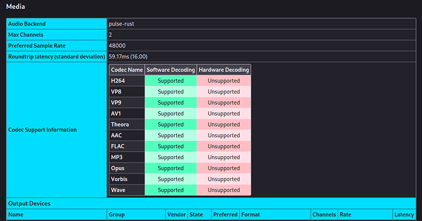This screenshot has height=221, width=422.
Task: Click H264 software decoding Supported cell
Action: 171,81
